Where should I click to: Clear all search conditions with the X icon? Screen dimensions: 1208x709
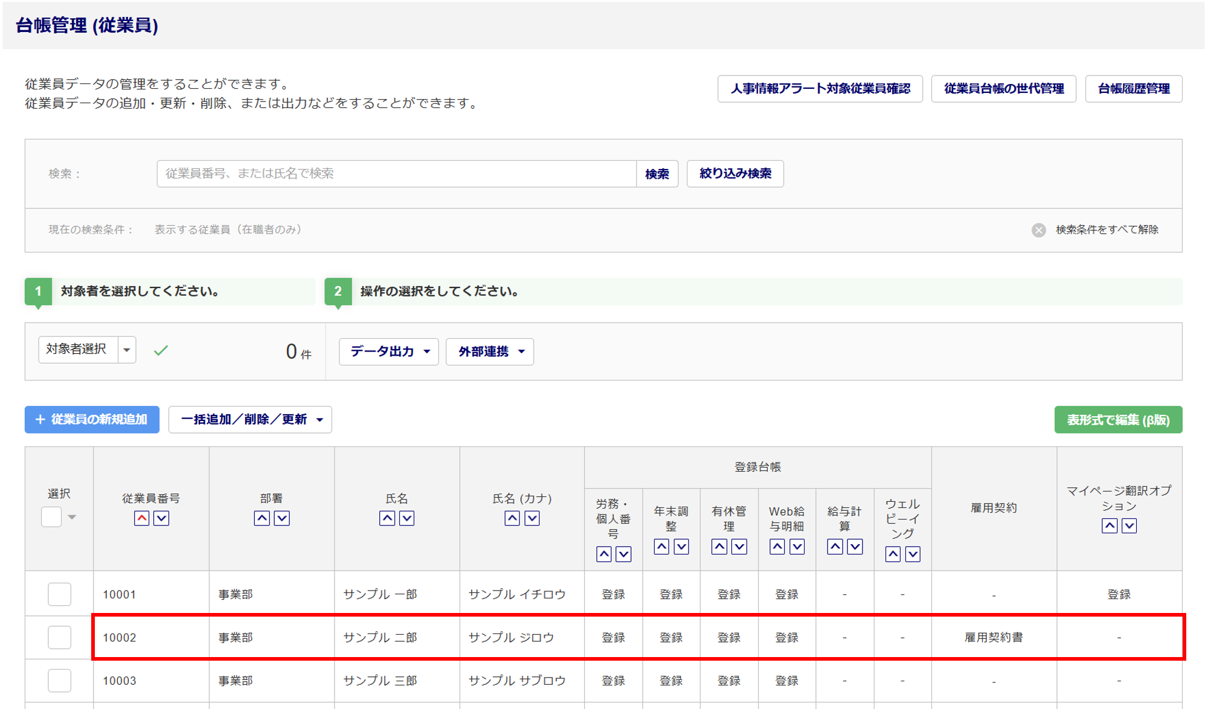1038,230
